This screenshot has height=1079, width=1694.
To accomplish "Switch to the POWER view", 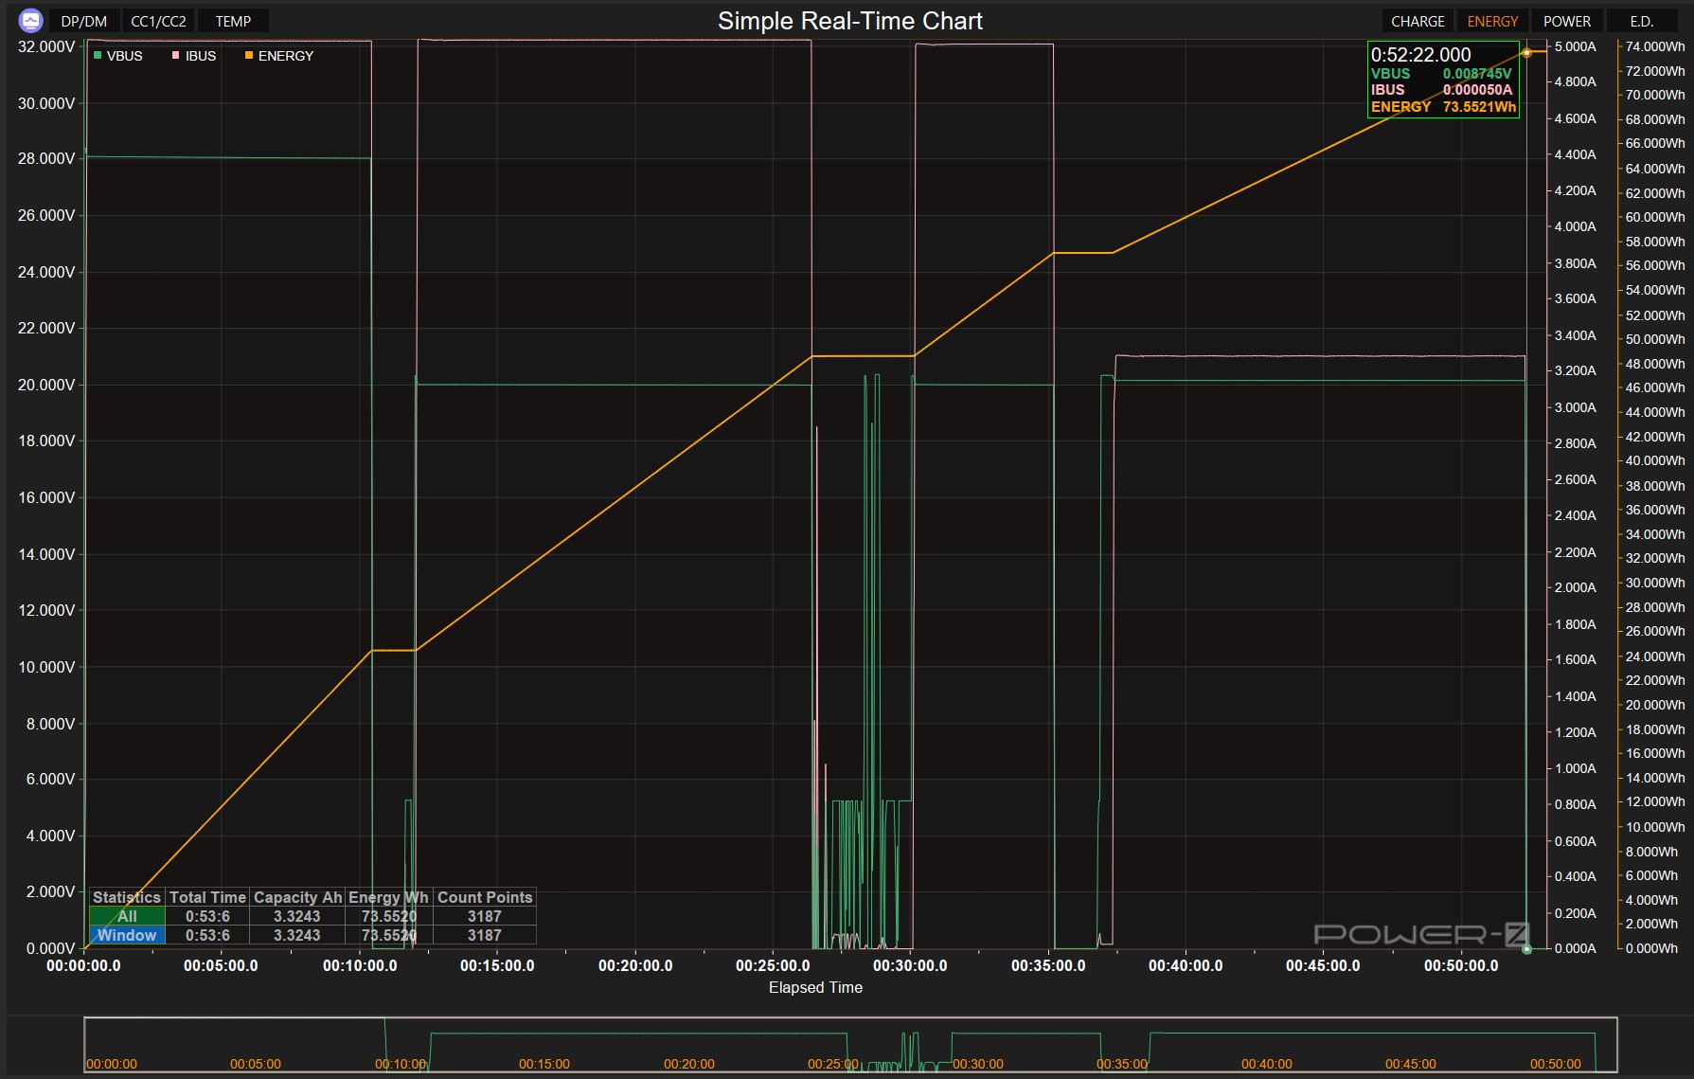I will (1567, 21).
